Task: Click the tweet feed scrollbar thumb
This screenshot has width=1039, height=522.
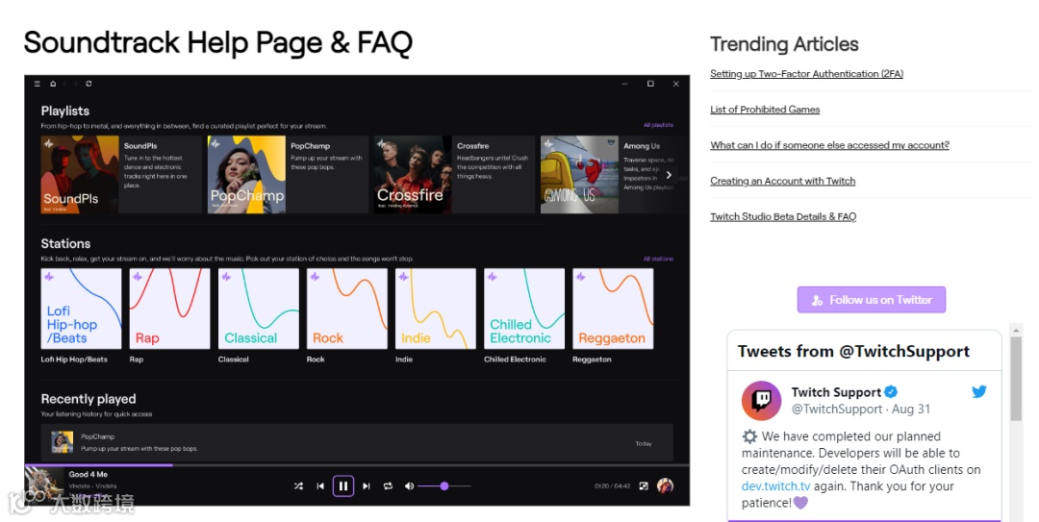Action: [x=1016, y=378]
